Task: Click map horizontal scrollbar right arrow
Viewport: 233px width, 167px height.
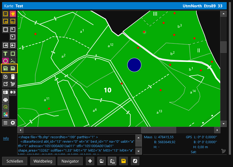Action: pyautogui.click(x=217, y=130)
